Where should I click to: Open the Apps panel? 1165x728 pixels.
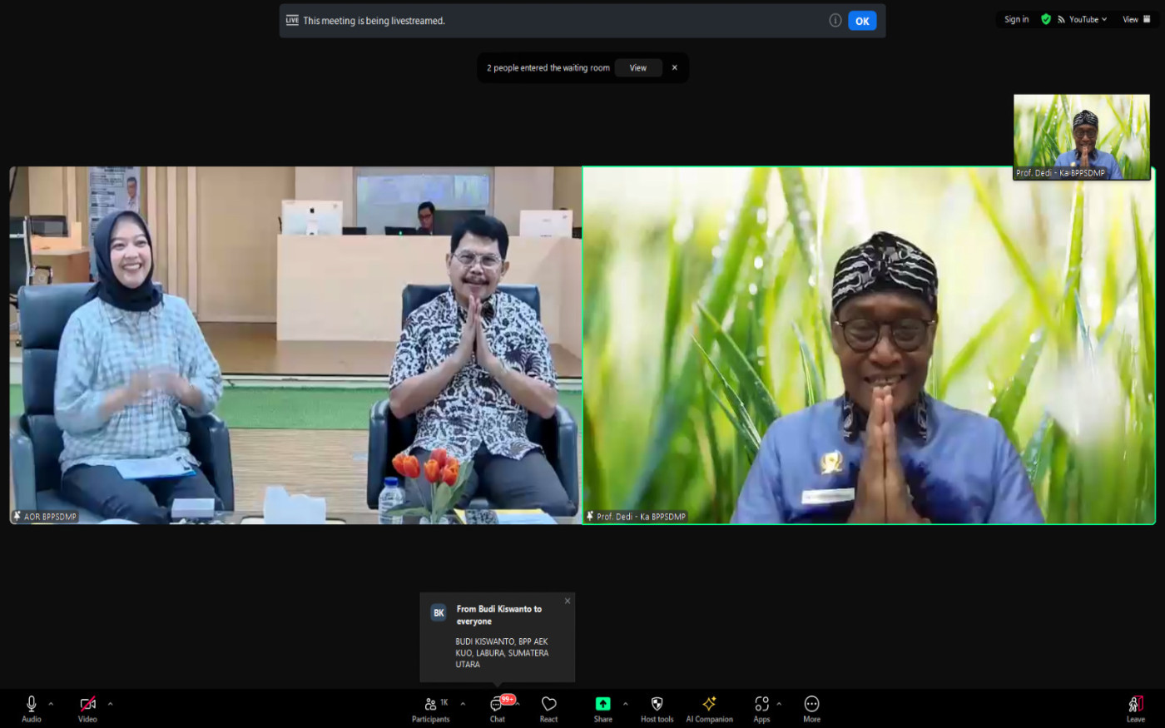[761, 708]
